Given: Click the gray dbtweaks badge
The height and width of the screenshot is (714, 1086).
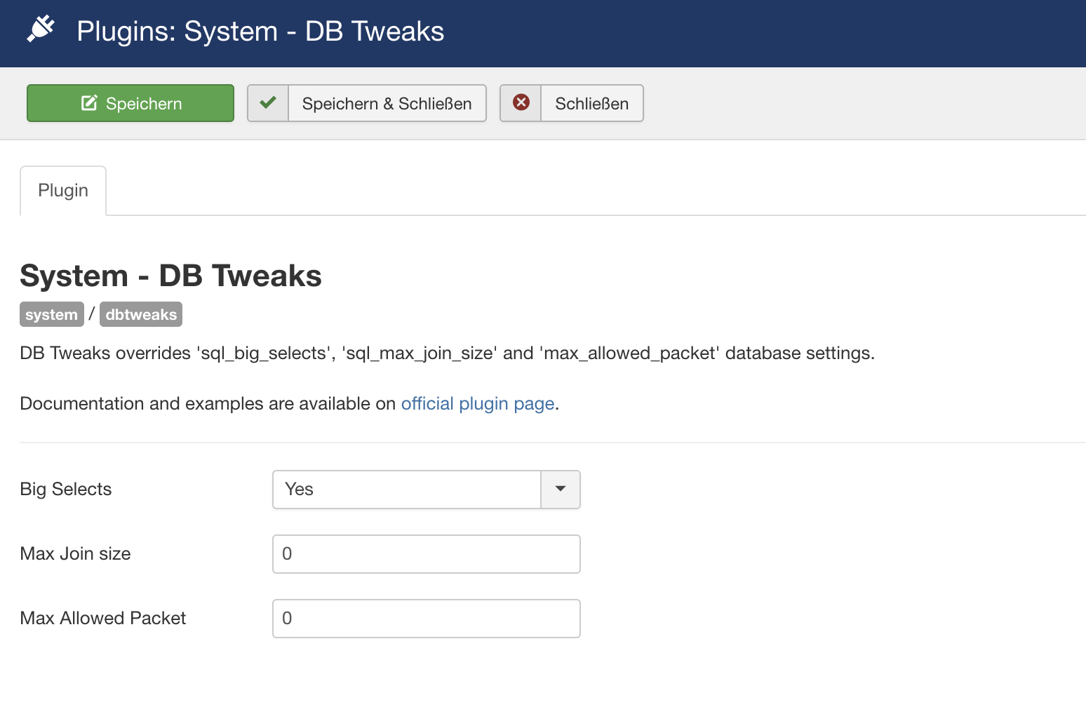Looking at the screenshot, I should pos(141,314).
